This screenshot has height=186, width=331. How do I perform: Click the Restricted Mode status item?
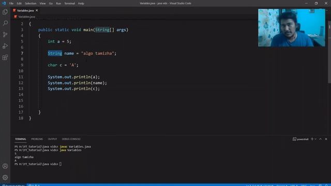(x=13, y=185)
